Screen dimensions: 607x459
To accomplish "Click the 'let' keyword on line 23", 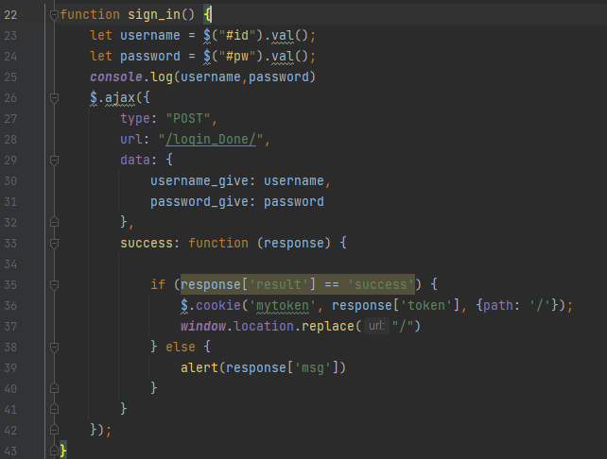I will click(x=101, y=36).
